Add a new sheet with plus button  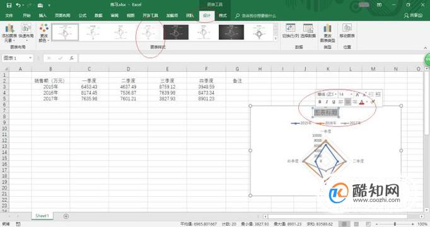66,216
